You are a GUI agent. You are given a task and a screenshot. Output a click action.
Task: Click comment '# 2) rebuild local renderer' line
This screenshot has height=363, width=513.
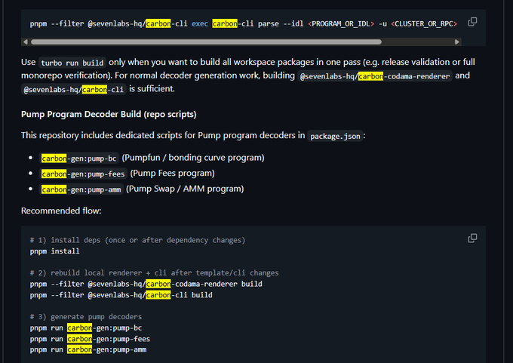(154, 273)
